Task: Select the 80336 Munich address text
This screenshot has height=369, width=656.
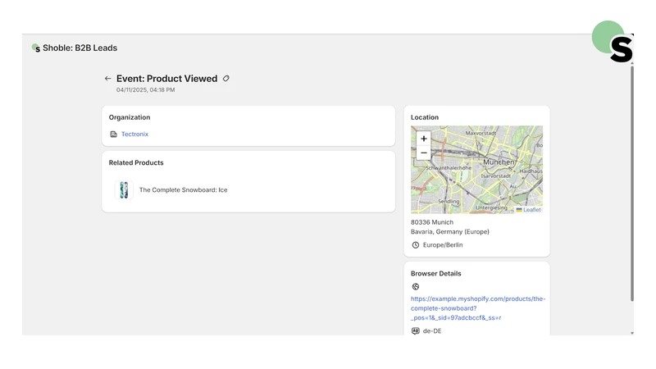Action: click(x=432, y=222)
